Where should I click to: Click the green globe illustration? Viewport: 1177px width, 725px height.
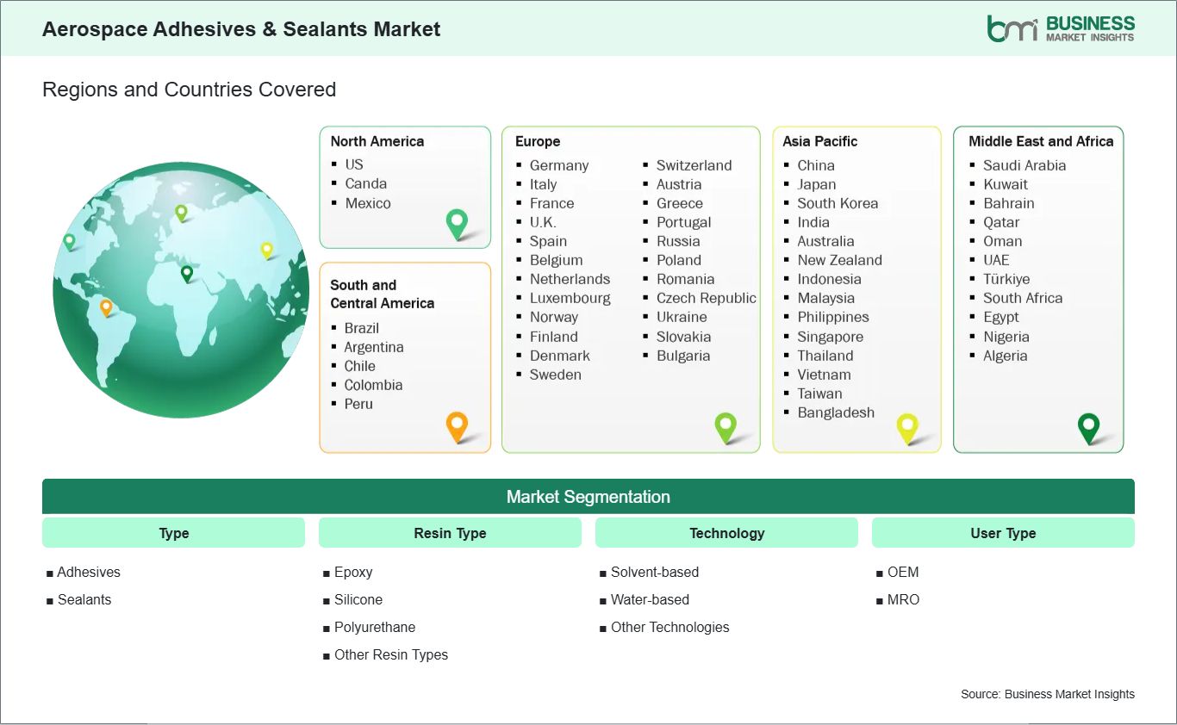point(181,290)
